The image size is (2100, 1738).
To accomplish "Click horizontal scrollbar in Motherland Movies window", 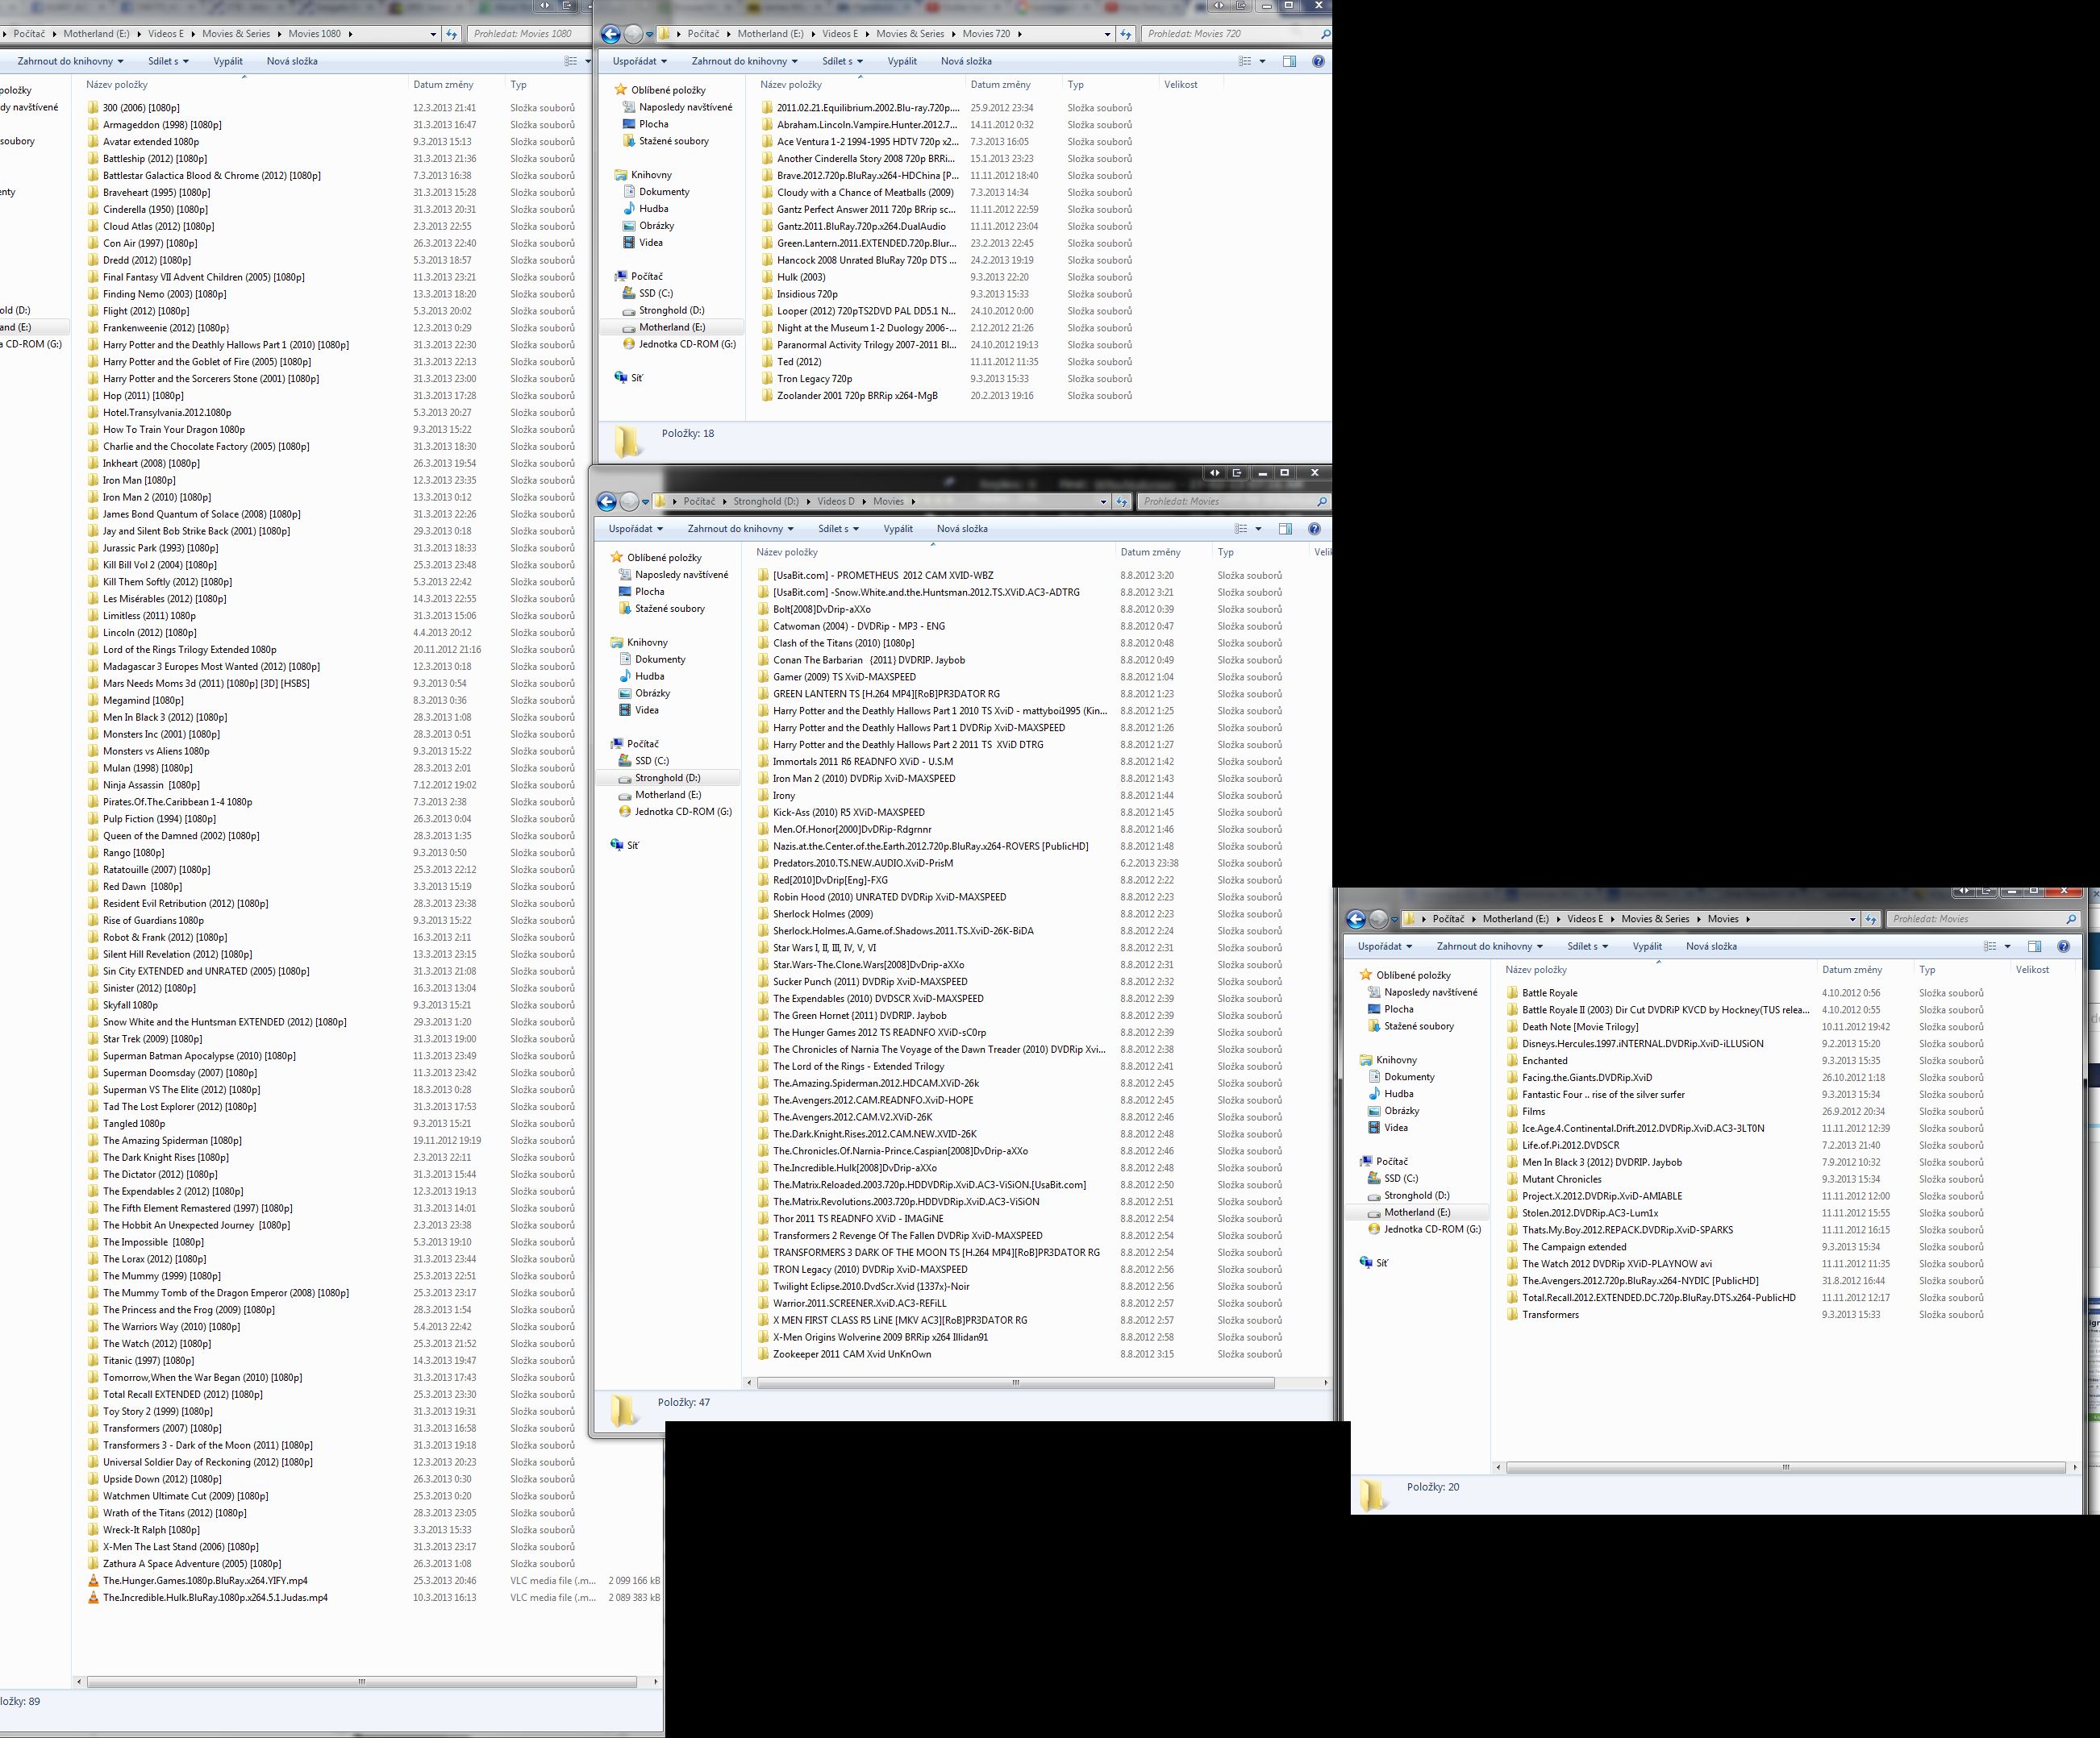I will click(1785, 1468).
